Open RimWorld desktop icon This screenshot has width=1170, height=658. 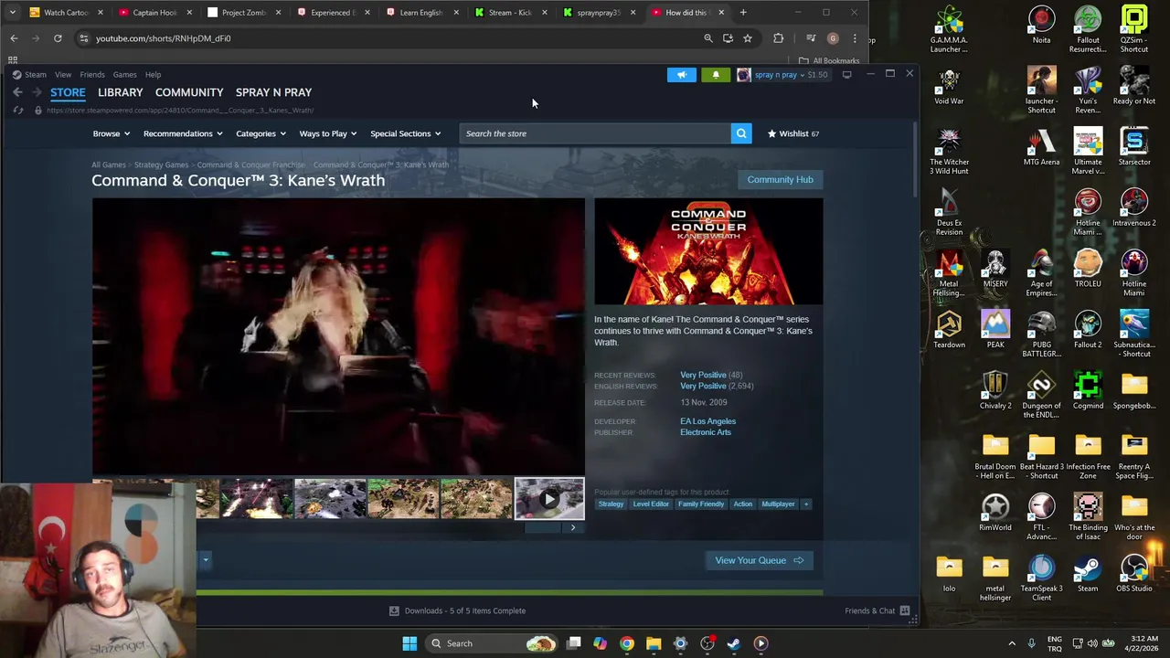click(995, 514)
